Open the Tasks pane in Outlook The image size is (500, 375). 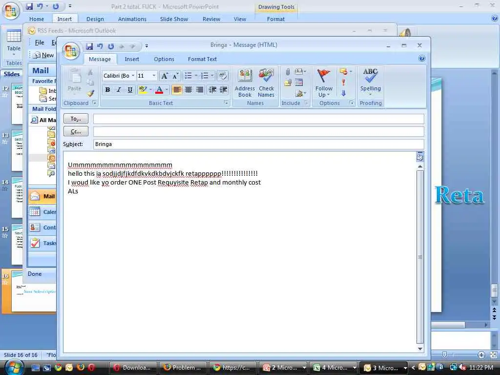tap(43, 243)
